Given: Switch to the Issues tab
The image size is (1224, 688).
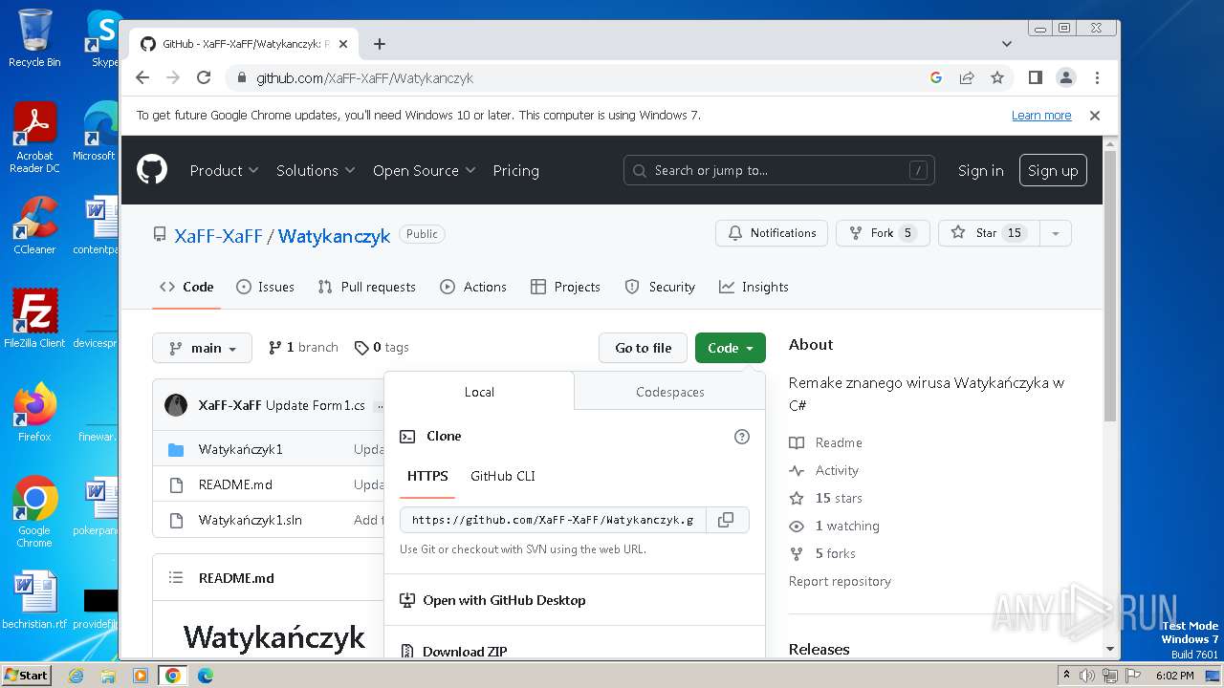Looking at the screenshot, I should click(x=265, y=287).
